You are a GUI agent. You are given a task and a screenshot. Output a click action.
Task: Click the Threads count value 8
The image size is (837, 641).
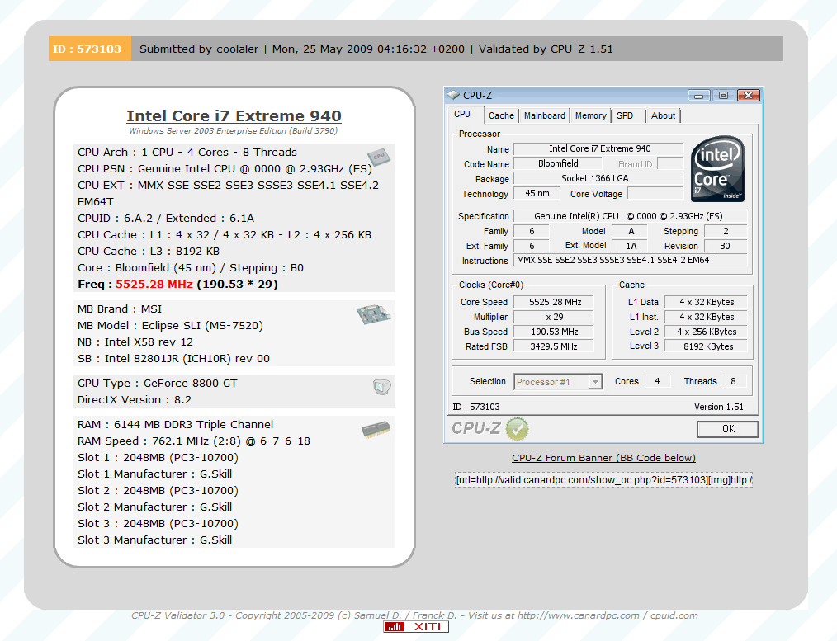734,381
